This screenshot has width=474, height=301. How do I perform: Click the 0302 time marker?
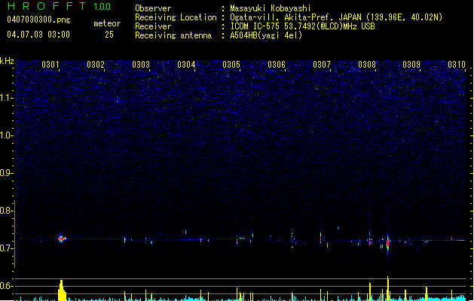[96, 65]
